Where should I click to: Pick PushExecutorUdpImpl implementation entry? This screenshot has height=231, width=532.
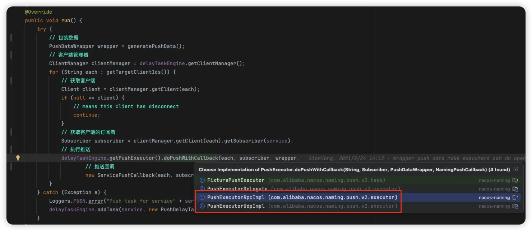point(236,206)
